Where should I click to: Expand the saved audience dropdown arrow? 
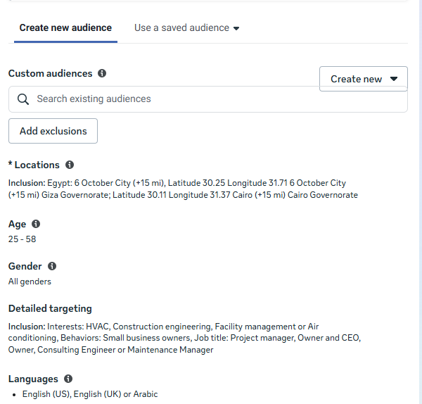[236, 28]
